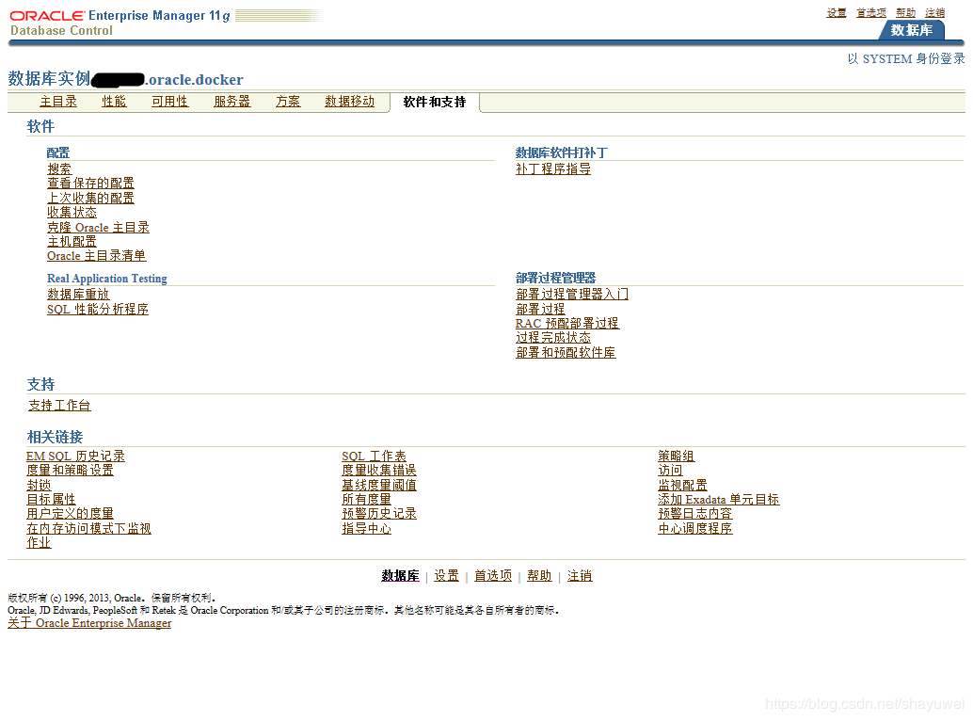Open 添加 Exadata 单元目标 link
The image size is (973, 721).
[x=719, y=500]
